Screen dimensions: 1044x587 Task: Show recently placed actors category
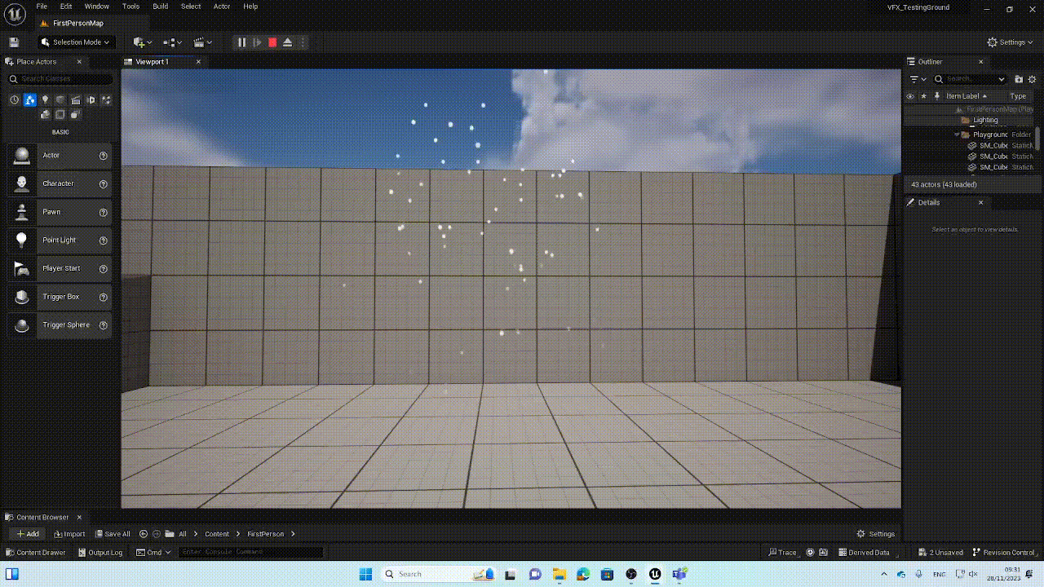coord(14,100)
